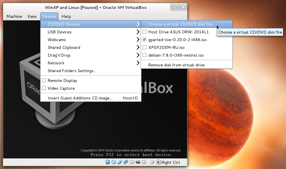Click the video capture icon in status bar
This screenshot has width=286, height=169.
point(138,162)
